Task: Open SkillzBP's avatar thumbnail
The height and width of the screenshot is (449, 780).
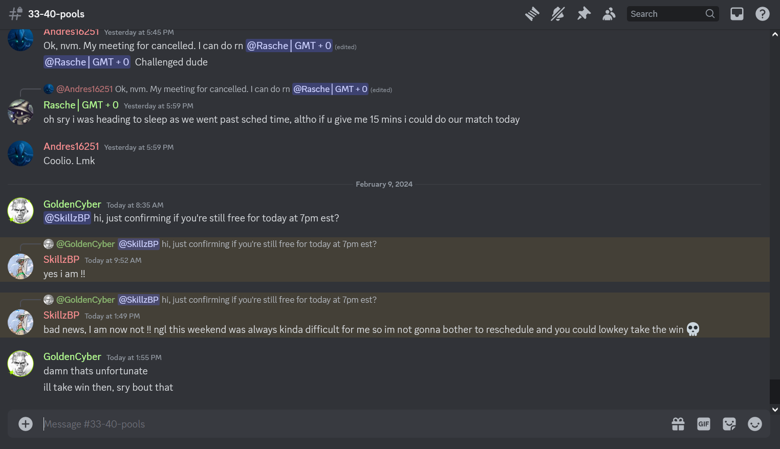Action: click(x=20, y=266)
